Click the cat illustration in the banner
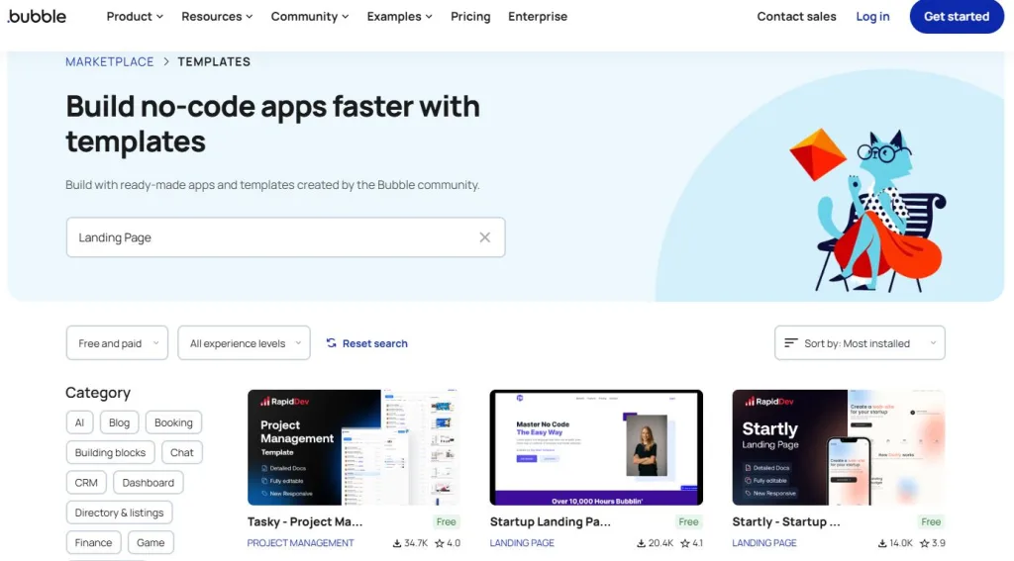Viewport: 1014px width, 561px height. 867,210
